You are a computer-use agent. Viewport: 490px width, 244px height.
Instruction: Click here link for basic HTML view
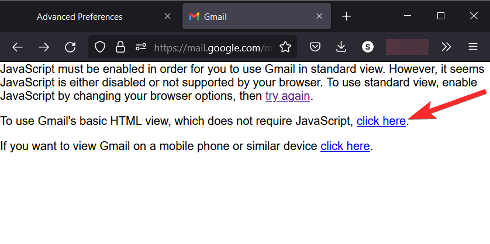click(381, 121)
